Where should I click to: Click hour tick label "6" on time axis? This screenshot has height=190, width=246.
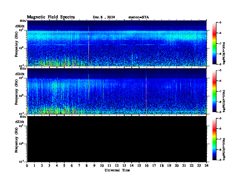(72, 166)
